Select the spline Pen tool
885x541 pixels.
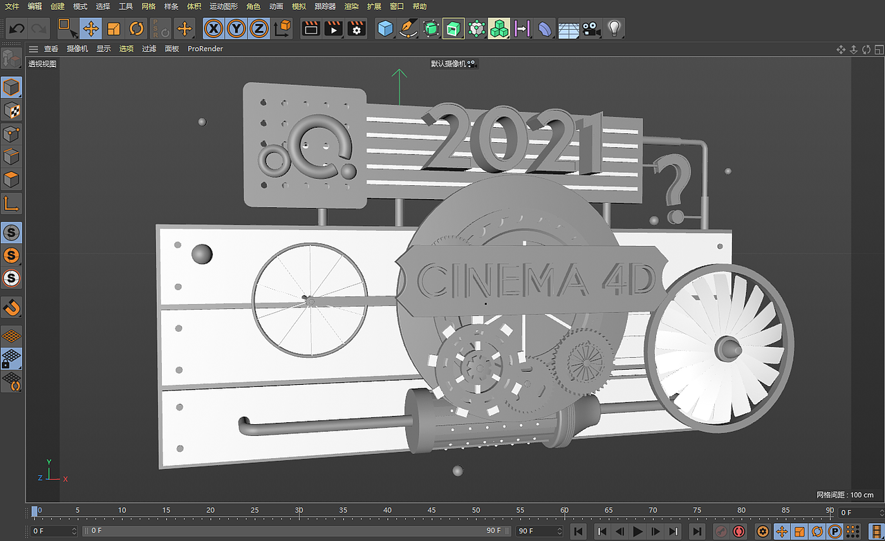click(x=408, y=28)
